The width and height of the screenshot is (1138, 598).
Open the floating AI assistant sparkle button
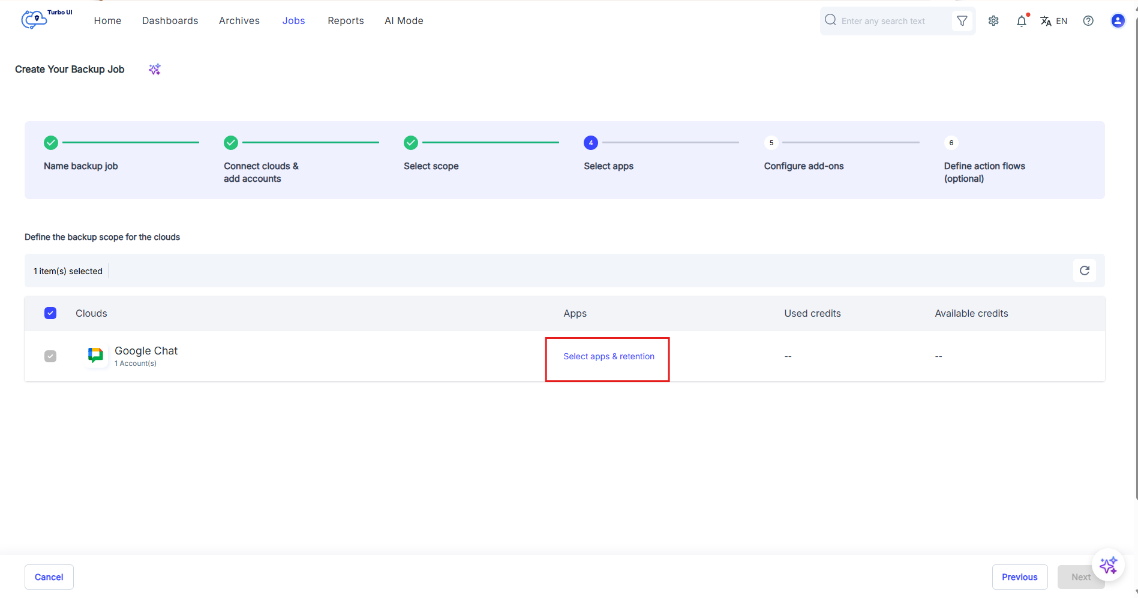pyautogui.click(x=1108, y=565)
